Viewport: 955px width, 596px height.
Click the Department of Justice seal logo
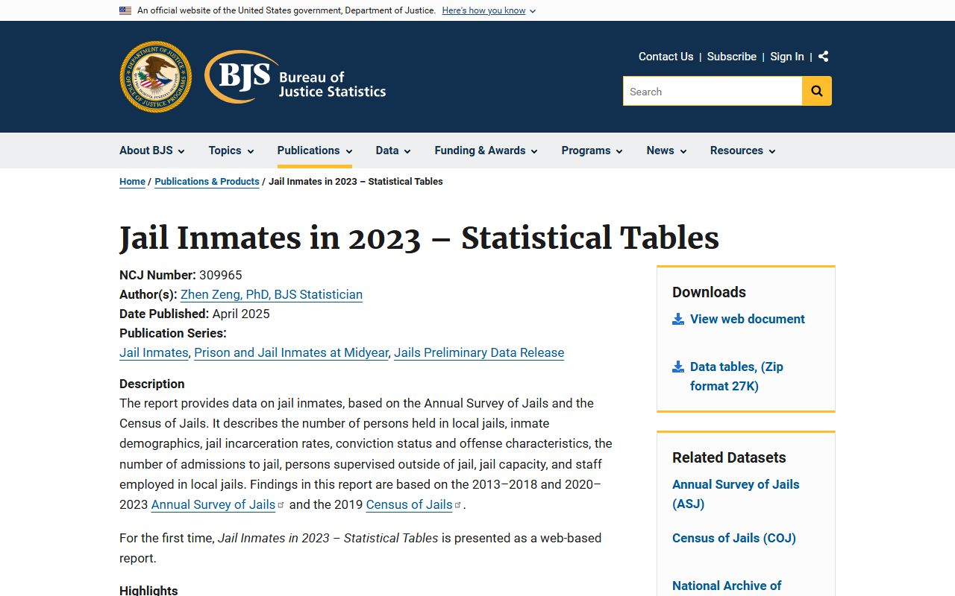[155, 77]
